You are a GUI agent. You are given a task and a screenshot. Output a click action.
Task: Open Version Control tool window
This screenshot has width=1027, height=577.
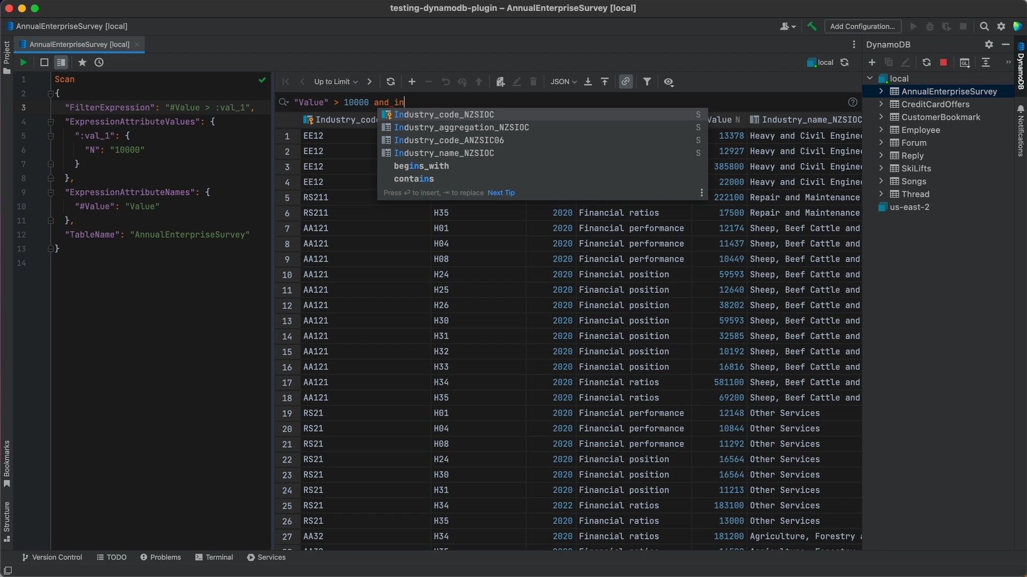point(52,557)
